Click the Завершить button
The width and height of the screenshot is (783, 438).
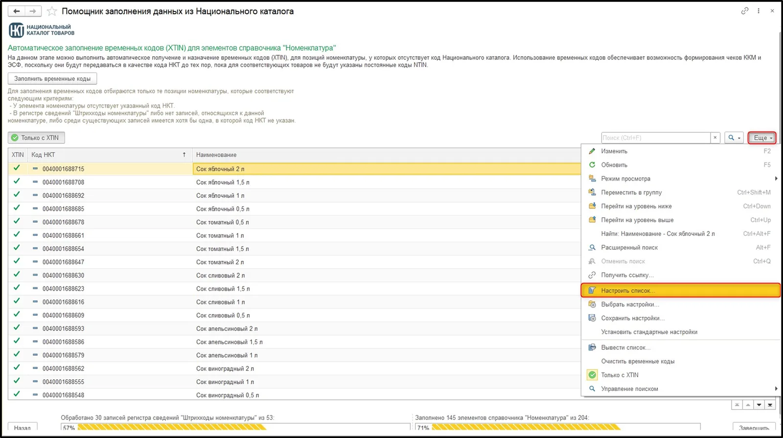[754, 428]
